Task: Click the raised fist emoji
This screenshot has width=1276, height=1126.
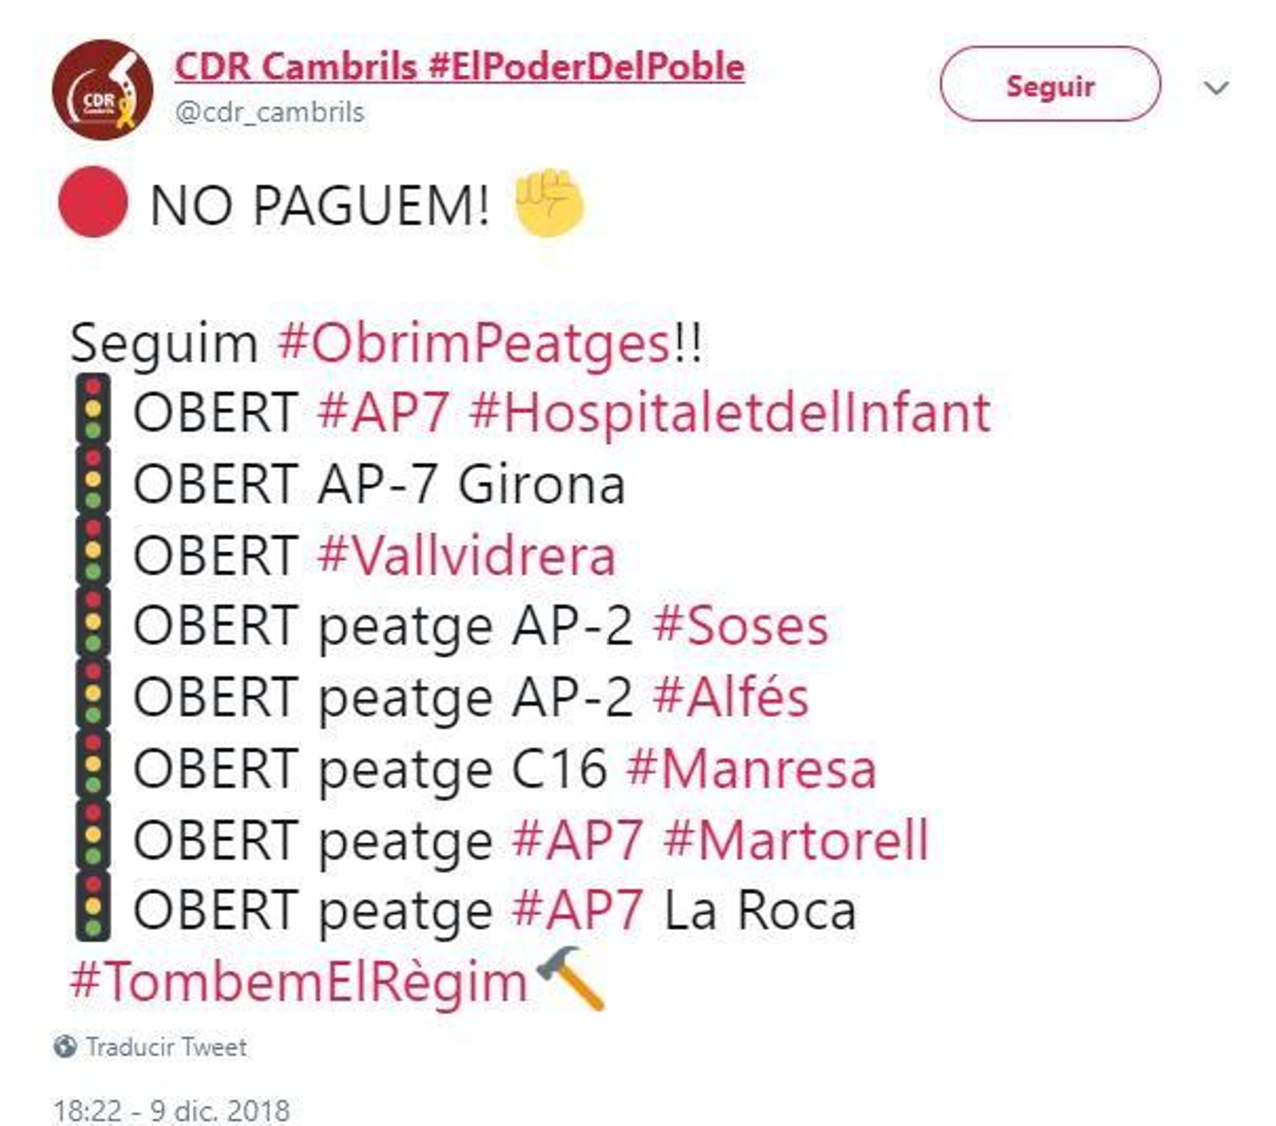Action: 549,203
